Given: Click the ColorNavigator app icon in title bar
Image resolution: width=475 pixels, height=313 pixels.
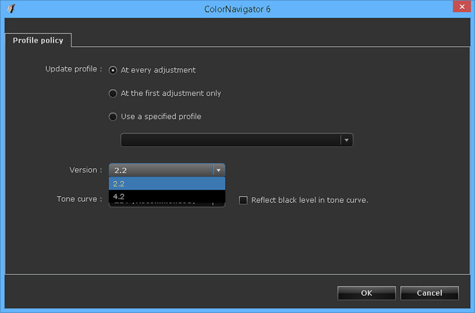Looking at the screenshot, I should pyautogui.click(x=11, y=8).
